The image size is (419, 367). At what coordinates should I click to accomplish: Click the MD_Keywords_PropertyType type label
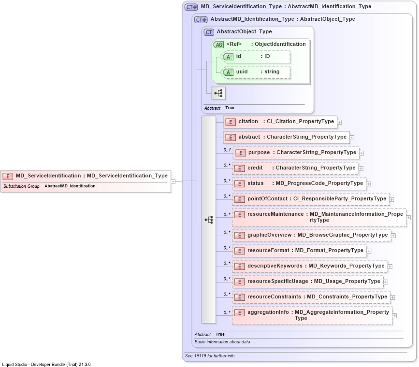[x=347, y=266]
